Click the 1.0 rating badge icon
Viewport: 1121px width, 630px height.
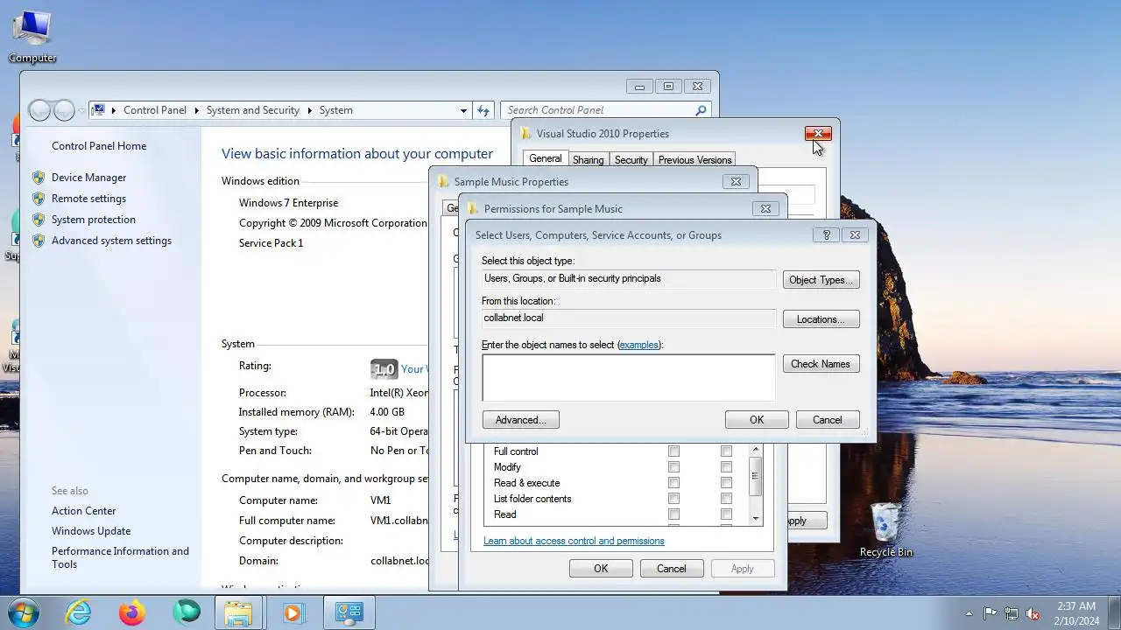click(x=384, y=369)
